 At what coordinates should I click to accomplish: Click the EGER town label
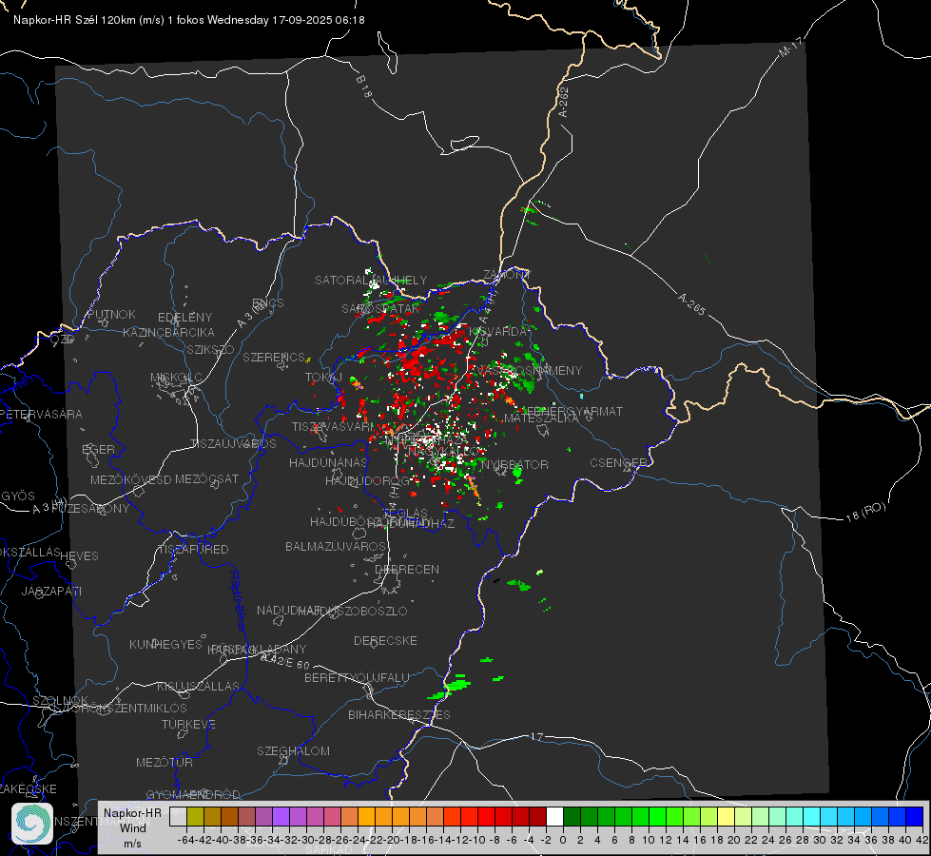point(98,449)
